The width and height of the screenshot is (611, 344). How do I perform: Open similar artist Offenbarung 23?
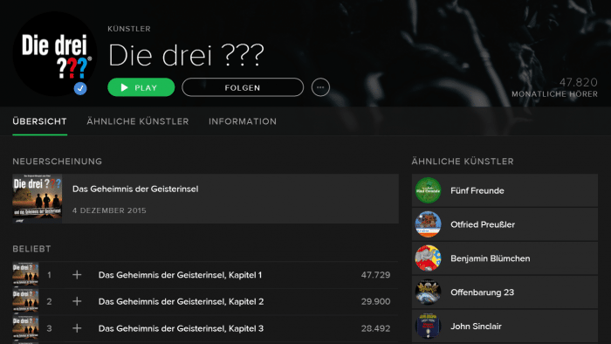pyautogui.click(x=505, y=292)
